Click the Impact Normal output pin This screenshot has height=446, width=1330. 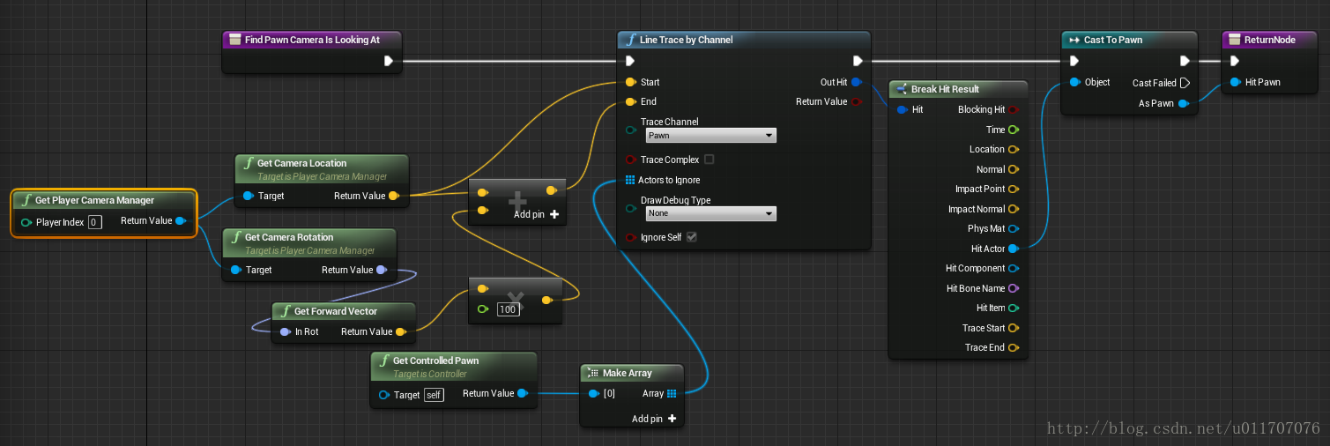tap(1013, 209)
